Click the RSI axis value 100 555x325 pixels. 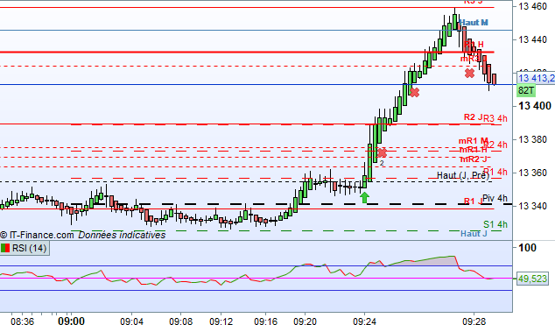click(x=527, y=248)
